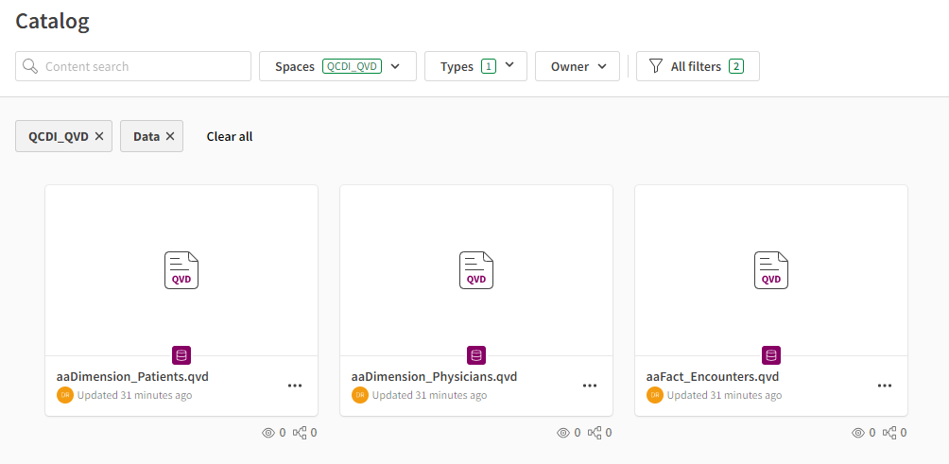This screenshot has width=949, height=464.
Task: Click owner avatar on aaDimension_Patients.qvd card
Action: tap(65, 395)
